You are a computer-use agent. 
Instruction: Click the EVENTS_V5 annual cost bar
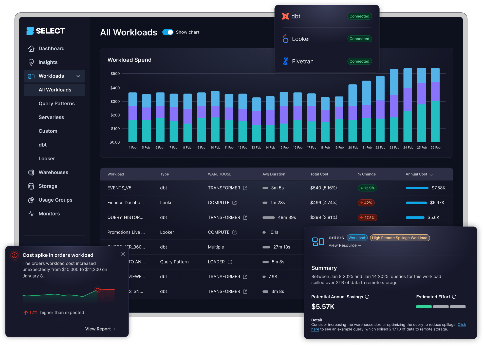[417, 188]
